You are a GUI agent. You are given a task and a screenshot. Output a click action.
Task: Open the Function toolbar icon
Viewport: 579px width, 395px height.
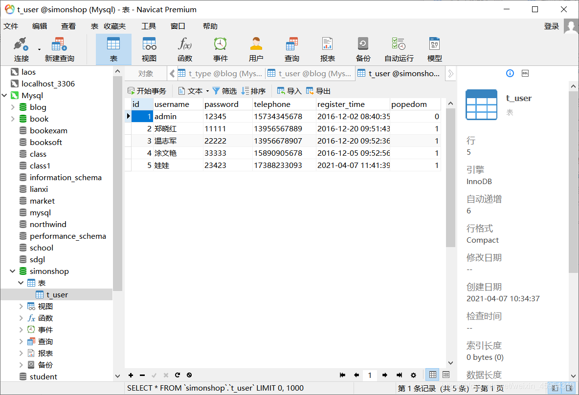click(x=185, y=49)
